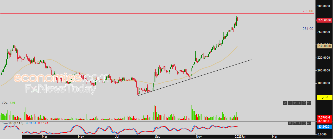Click the K:83.64 stochastic value
The width and height of the screenshot is (333, 139).
(31, 123)
